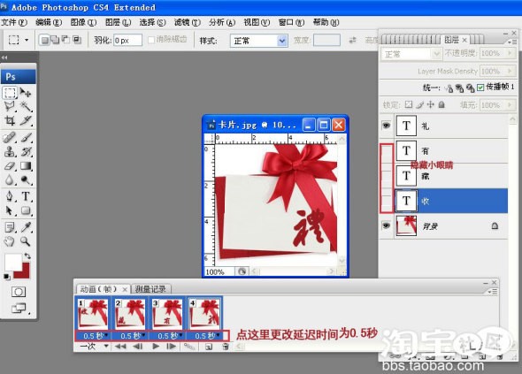Select animation frame 3 thumbnail

point(167,313)
